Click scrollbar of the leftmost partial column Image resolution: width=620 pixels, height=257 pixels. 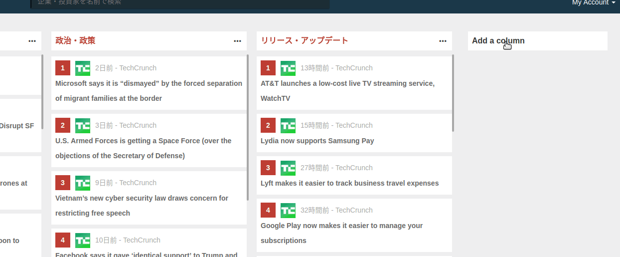coord(42,92)
